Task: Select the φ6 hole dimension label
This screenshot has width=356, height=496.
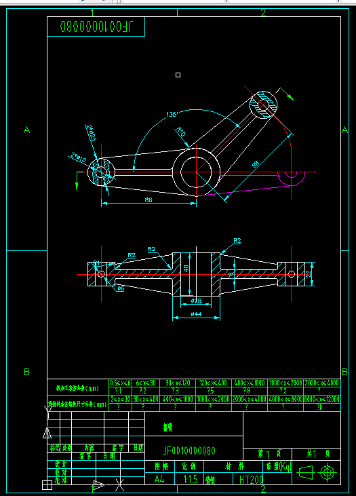Action: tap(121, 288)
